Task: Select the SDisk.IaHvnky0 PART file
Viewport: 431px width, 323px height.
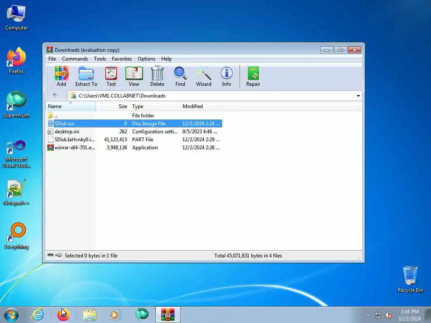Action: coord(134,139)
